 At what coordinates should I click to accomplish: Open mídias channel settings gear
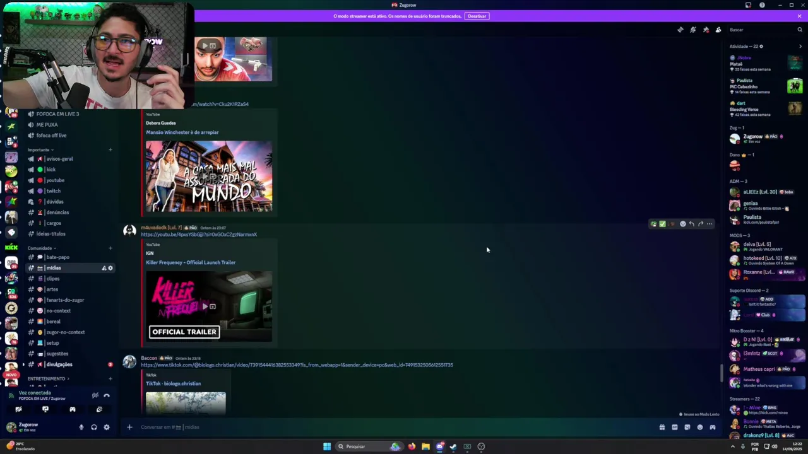coord(110,268)
